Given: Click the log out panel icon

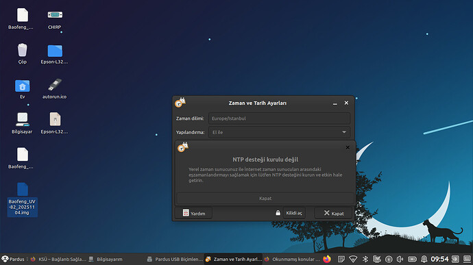Looking at the screenshot, I should (x=455, y=259).
